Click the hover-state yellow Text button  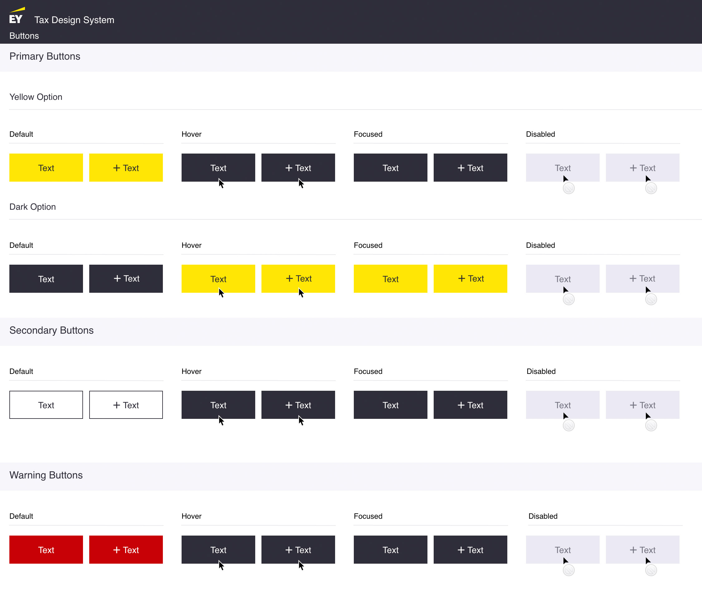218,278
